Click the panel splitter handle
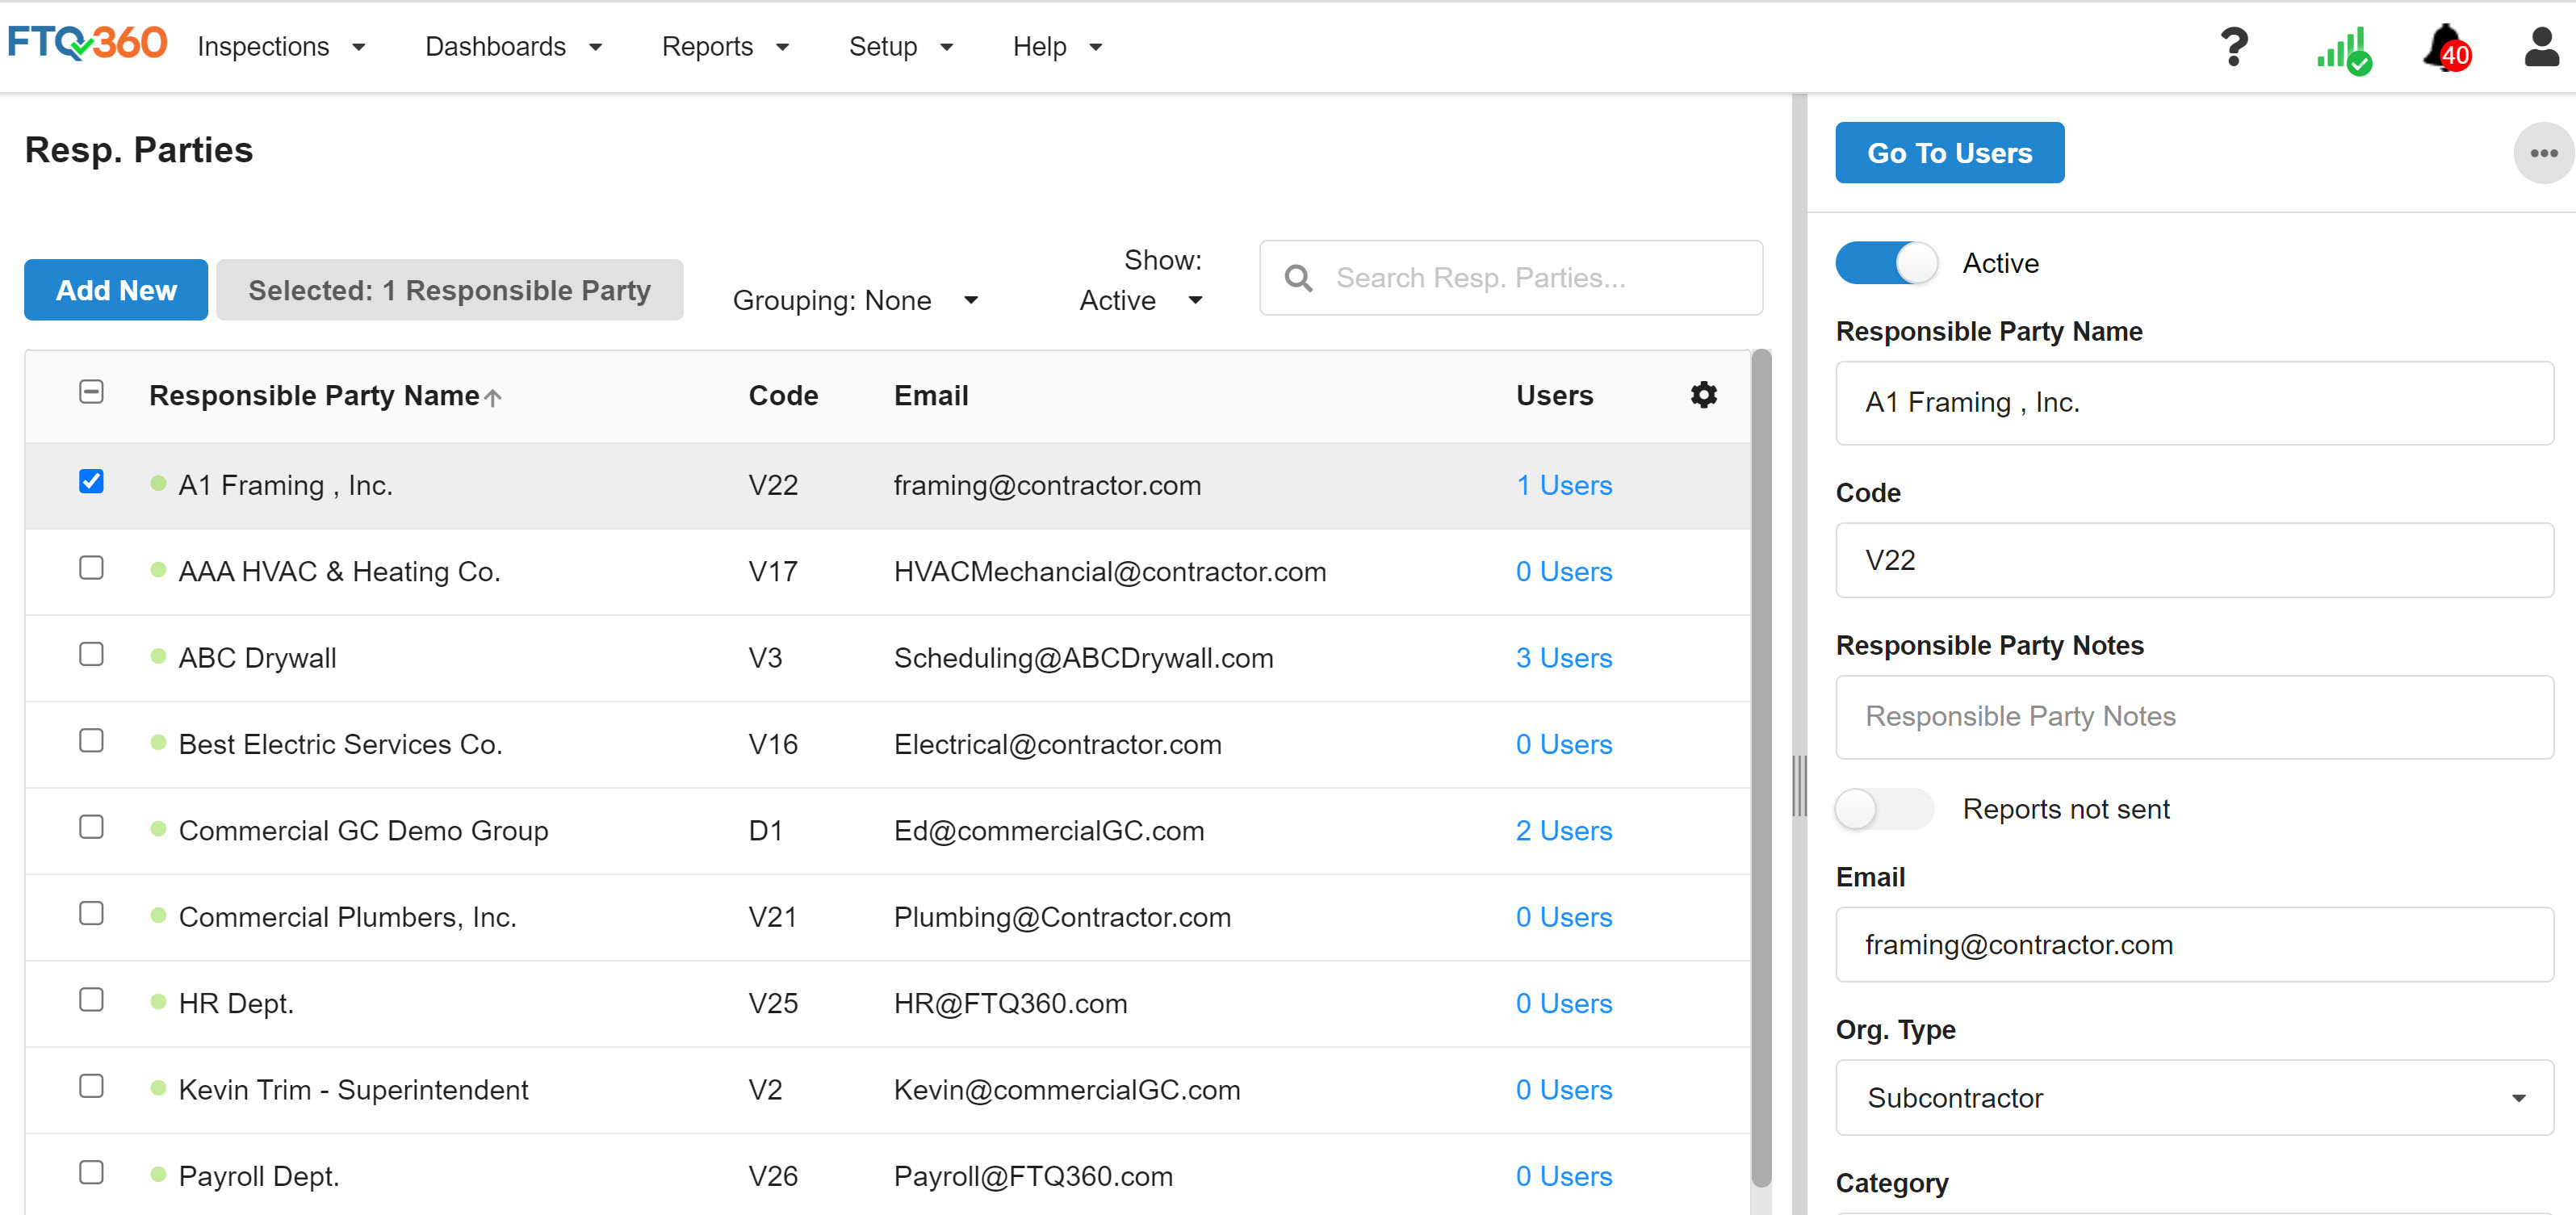Image resolution: width=2576 pixels, height=1215 pixels. [1800, 786]
